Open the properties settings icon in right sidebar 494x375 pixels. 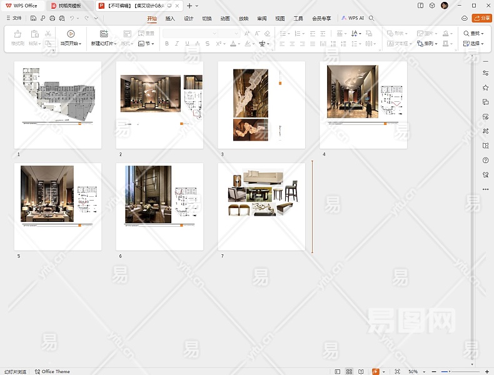tap(485, 73)
